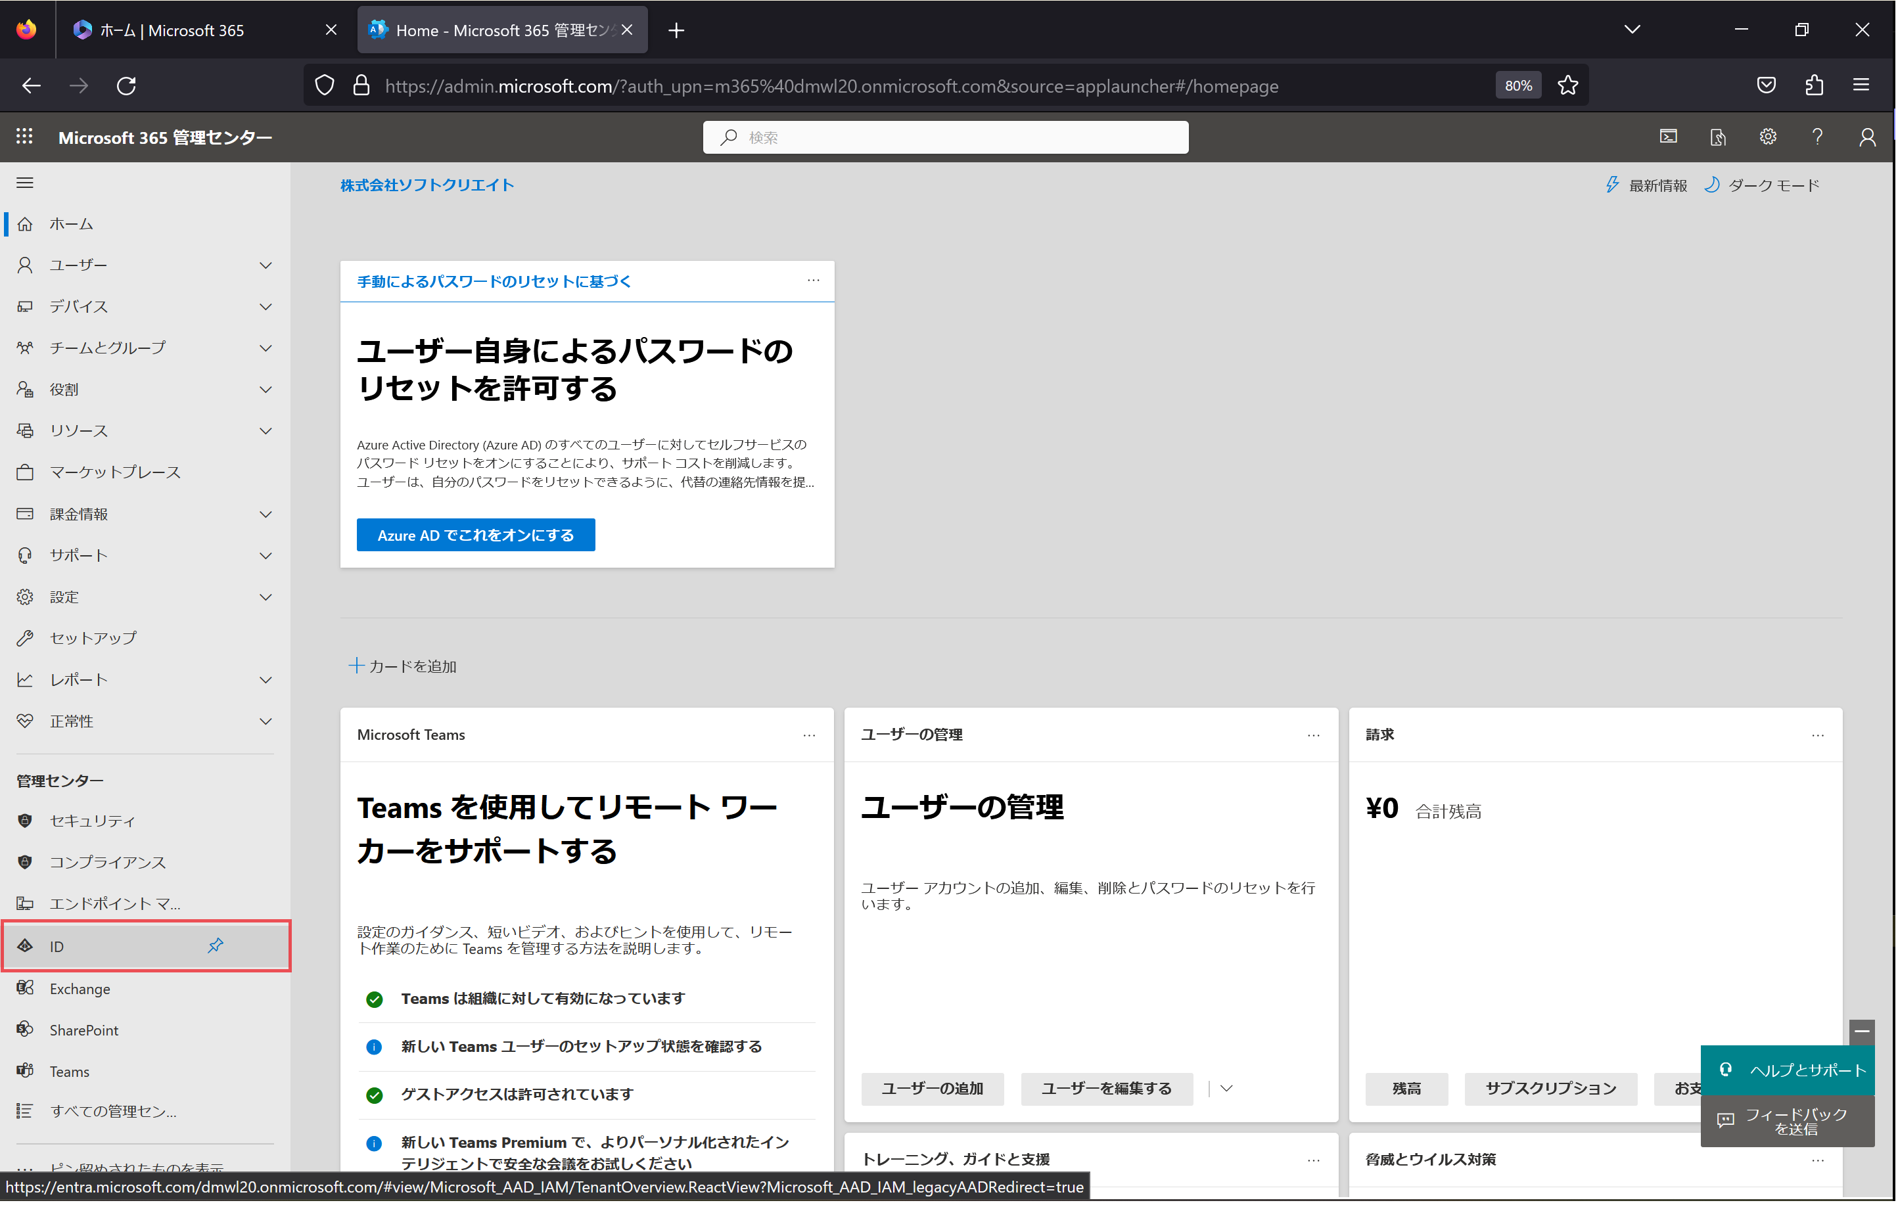Open the Cloud Shell terminal icon
Image resolution: width=1898 pixels, height=1205 pixels.
click(x=1669, y=137)
